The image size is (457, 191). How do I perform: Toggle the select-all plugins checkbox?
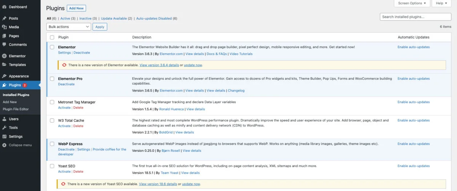(52, 37)
